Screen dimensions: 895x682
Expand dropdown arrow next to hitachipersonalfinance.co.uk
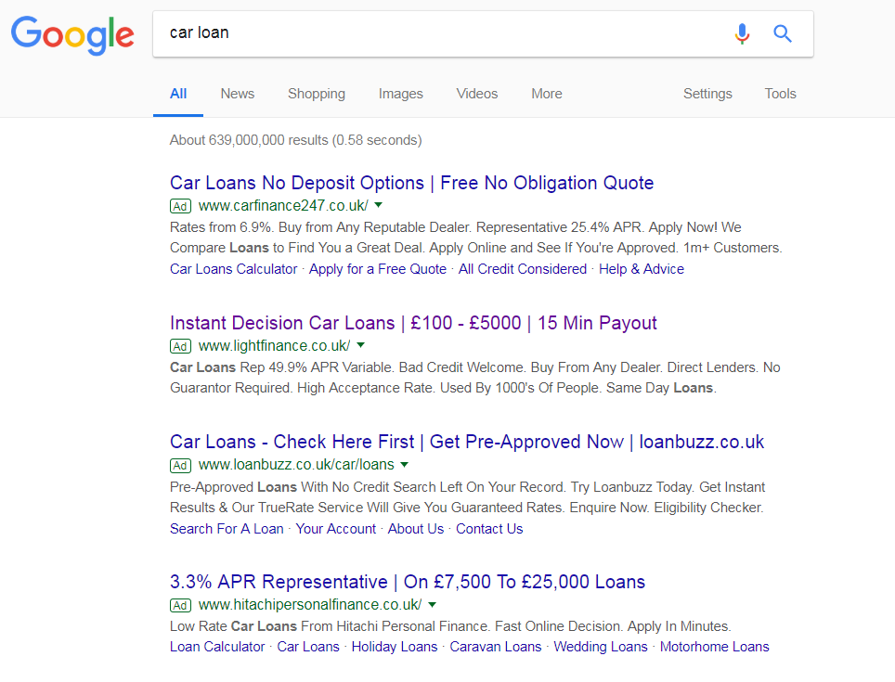[x=432, y=604]
